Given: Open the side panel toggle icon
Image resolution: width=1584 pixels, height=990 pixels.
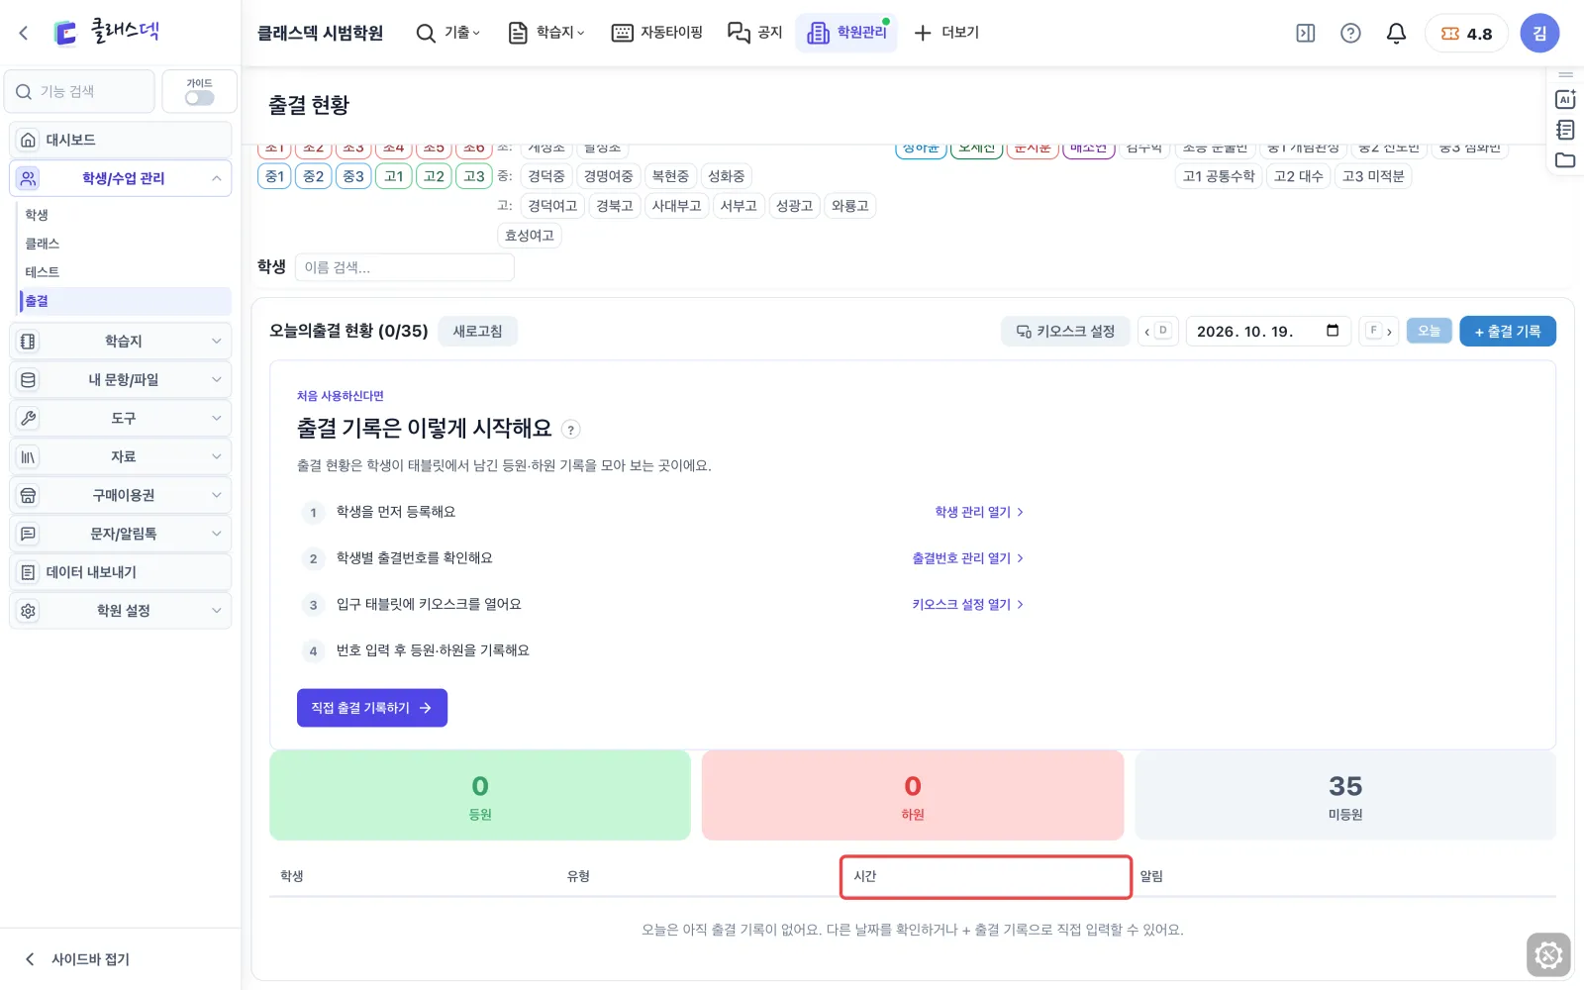Looking at the screenshot, I should coord(1306,33).
